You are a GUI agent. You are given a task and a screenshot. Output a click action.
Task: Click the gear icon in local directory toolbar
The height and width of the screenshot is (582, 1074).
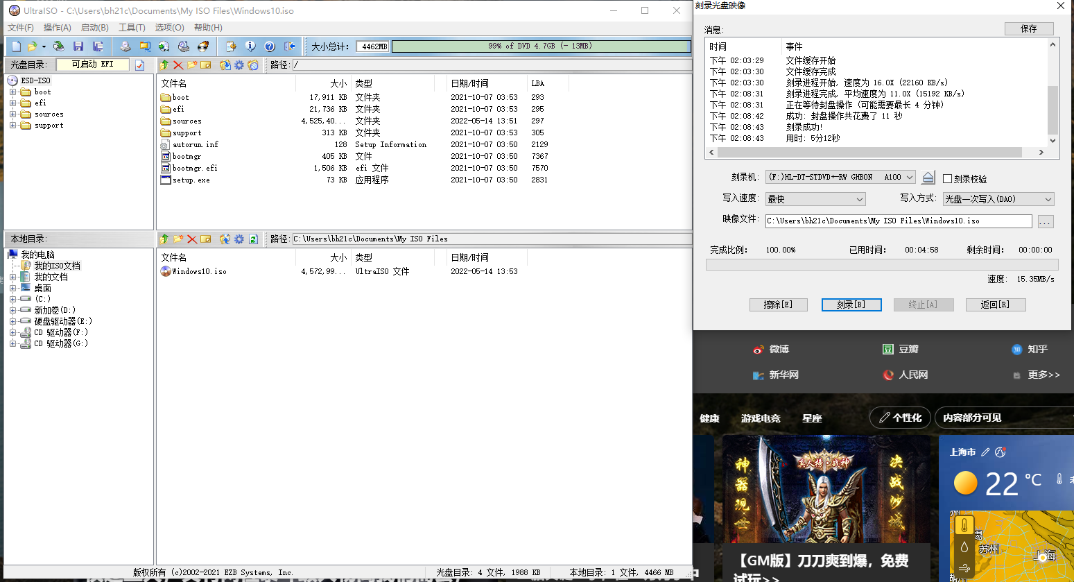click(239, 239)
